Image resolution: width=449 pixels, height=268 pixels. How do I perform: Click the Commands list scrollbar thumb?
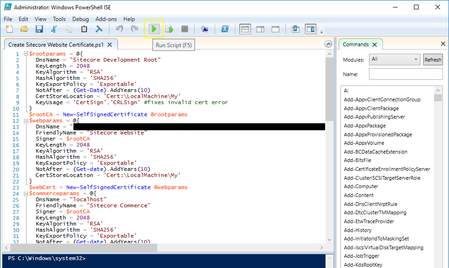pos(438,98)
